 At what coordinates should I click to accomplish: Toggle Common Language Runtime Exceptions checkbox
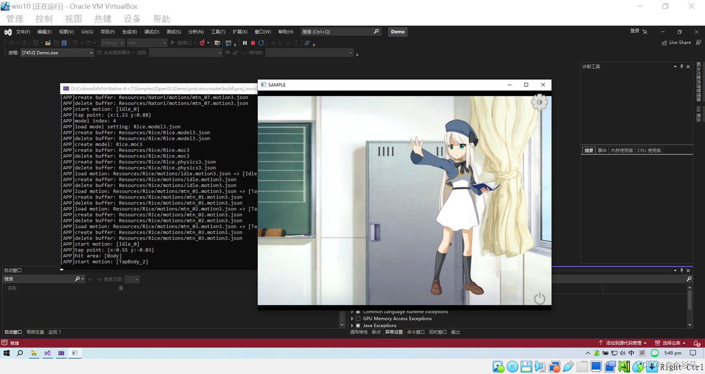358,312
